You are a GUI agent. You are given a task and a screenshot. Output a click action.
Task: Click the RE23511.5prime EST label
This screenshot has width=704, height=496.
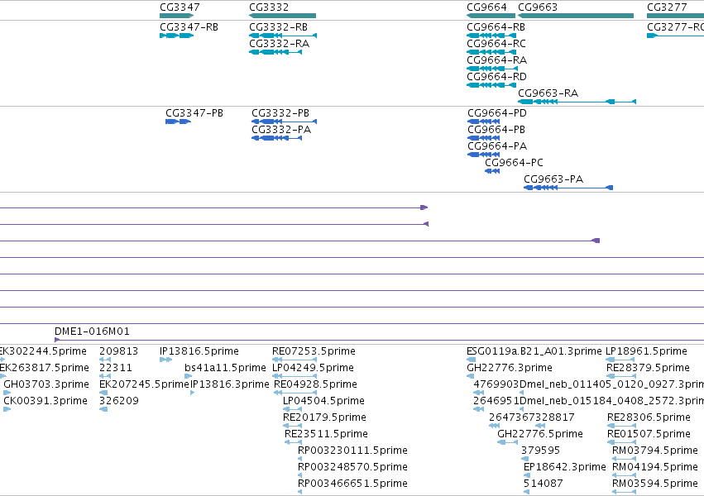tap(327, 434)
